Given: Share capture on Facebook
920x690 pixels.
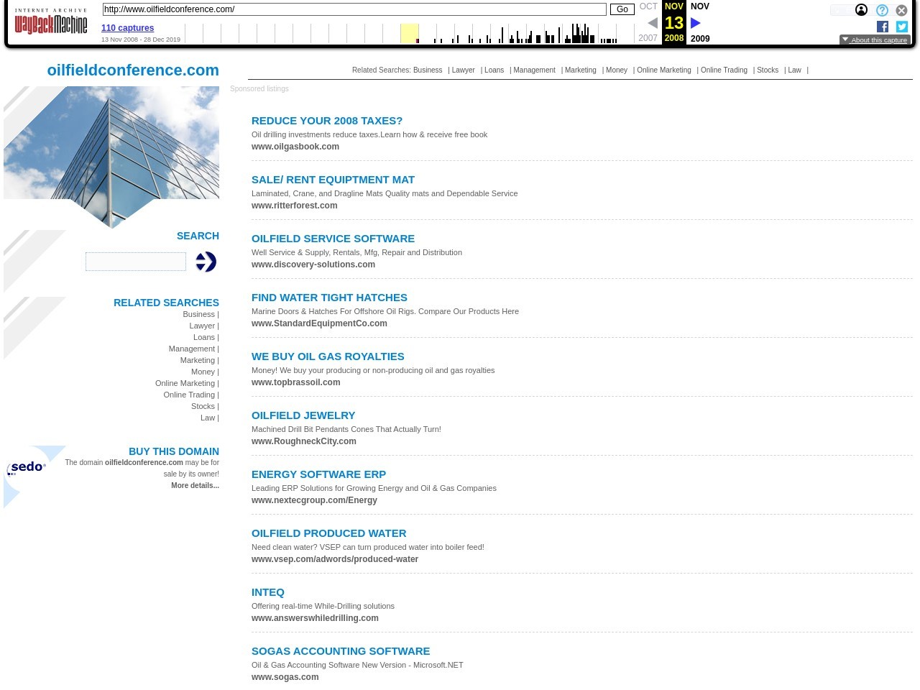Looking at the screenshot, I should point(883,27).
